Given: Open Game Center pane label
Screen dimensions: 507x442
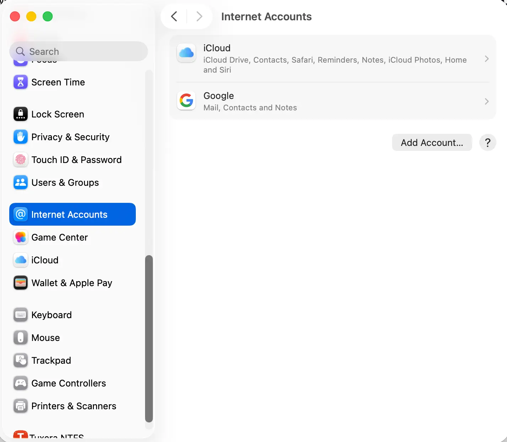Looking at the screenshot, I should (x=59, y=237).
